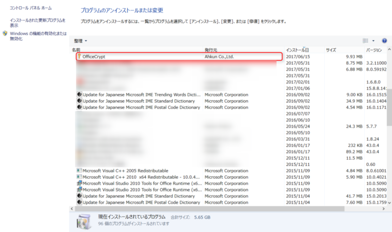392x232 pixels.
Task: Click the 34.9 MB size cell
Action: pos(354,101)
